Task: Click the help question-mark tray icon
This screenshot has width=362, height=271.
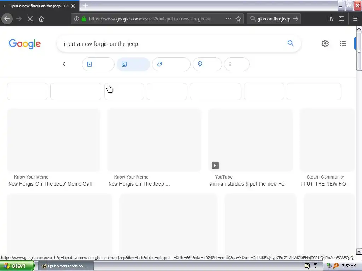Action: click(x=307, y=266)
